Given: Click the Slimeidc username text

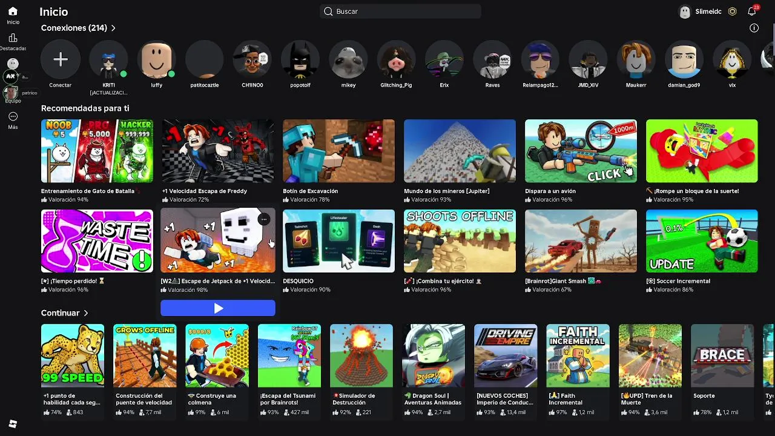Looking at the screenshot, I should (708, 12).
